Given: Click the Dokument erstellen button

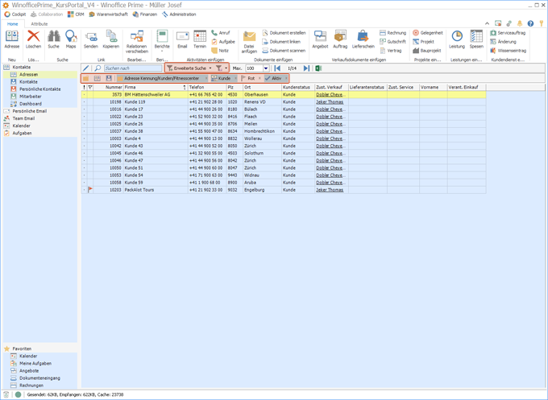Looking at the screenshot, I should [286, 32].
